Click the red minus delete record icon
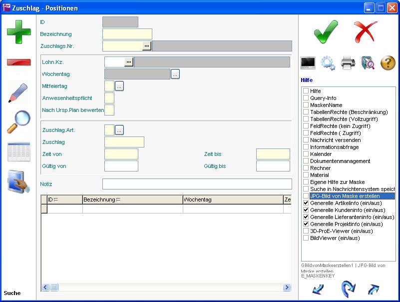 click(x=18, y=62)
